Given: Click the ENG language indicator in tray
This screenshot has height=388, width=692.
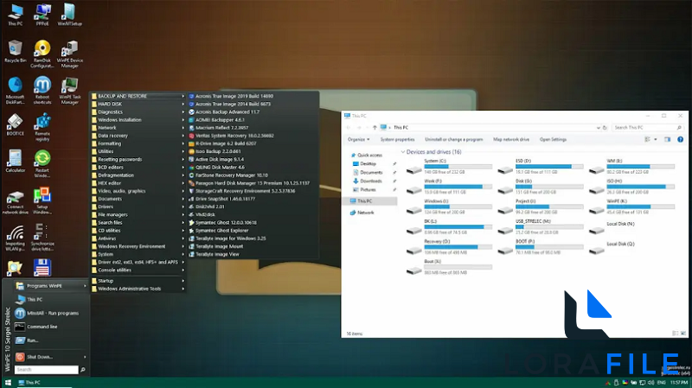Looking at the screenshot, I should coord(661,383).
